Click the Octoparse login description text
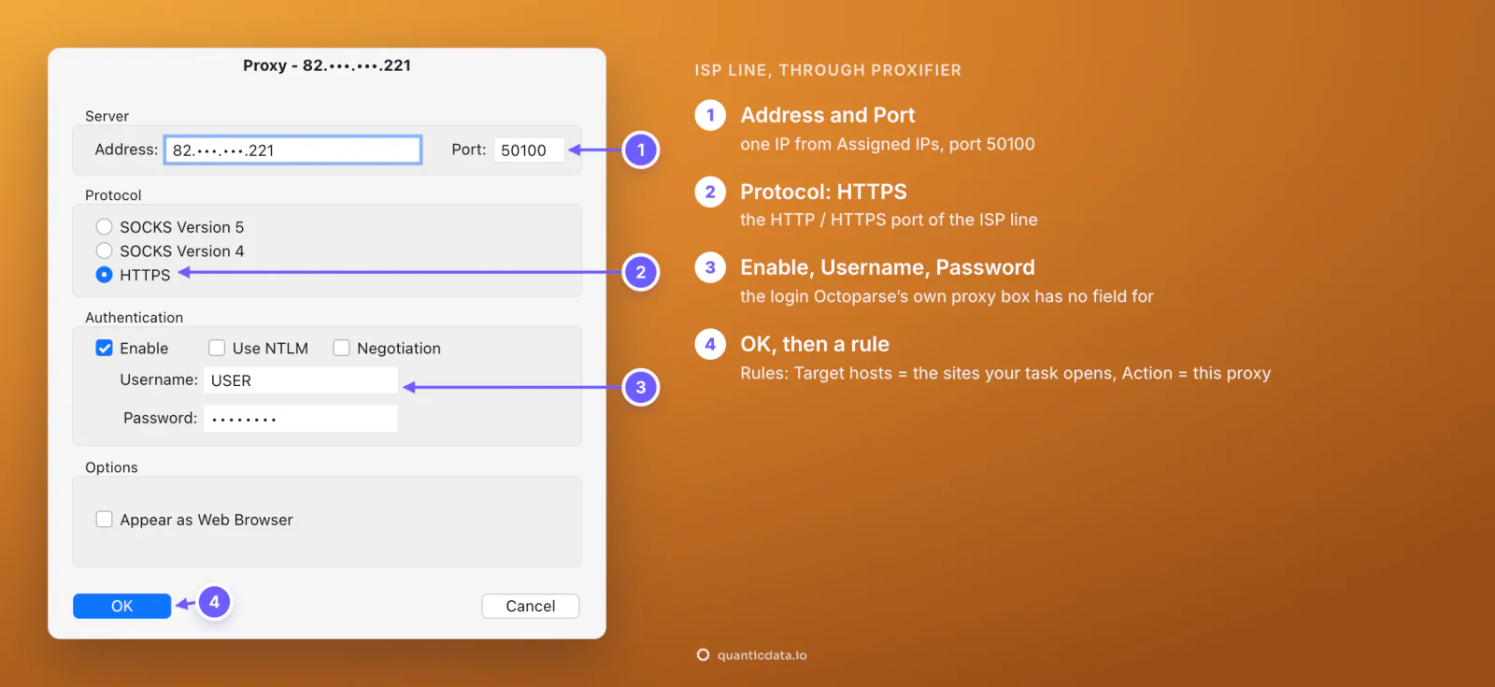 pos(947,296)
